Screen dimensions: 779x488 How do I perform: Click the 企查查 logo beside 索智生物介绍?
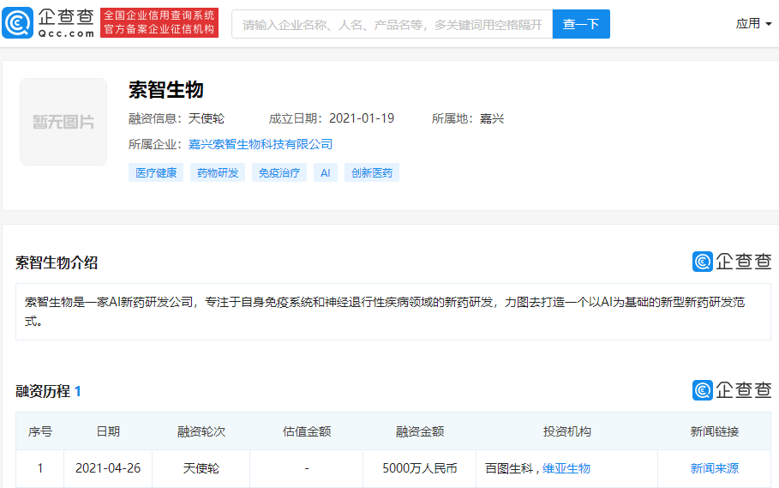(731, 262)
